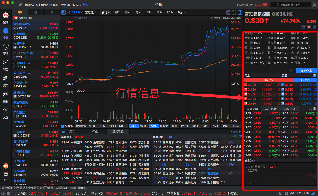Click 更多 link in announcement bar
Screen dimensions: 318x196
[85, 5]
